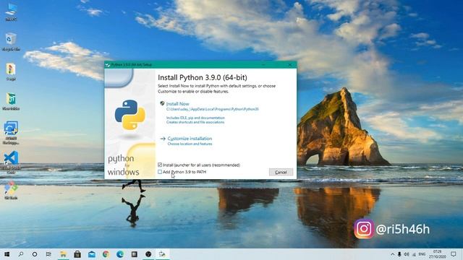Open Task View on the taskbar
Viewport: 463px width, 260px height.
[48, 254]
